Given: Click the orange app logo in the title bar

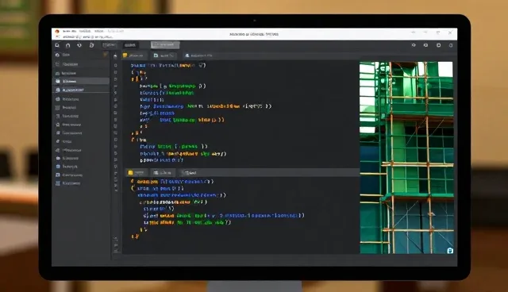Looking at the screenshot, I should pyautogui.click(x=57, y=32).
